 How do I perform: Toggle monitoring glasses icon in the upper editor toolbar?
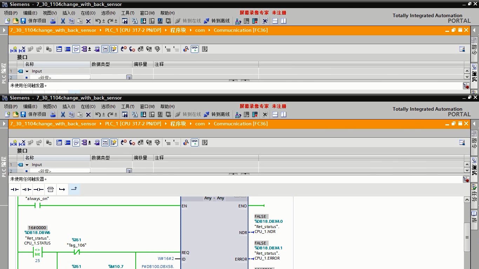[195, 49]
